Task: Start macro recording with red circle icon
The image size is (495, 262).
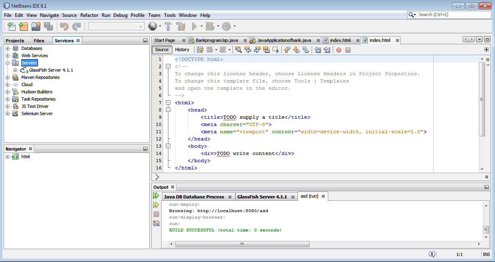Action: [339, 50]
